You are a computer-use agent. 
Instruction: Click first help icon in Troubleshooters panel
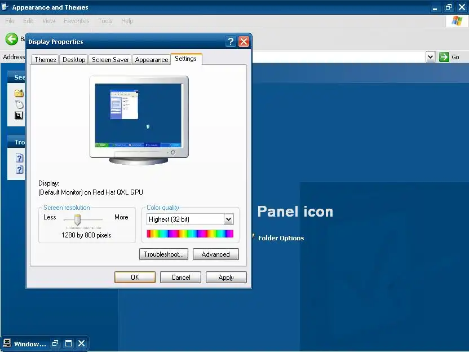(x=19, y=158)
